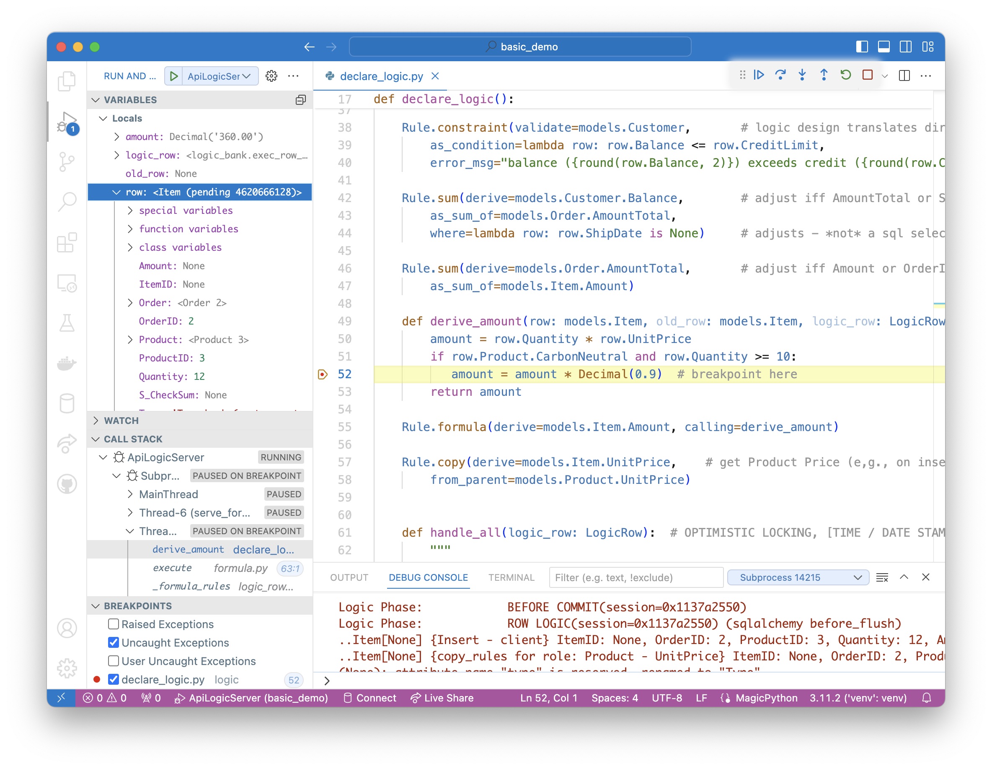Open the Manage gear at bottom of activity bar
Image resolution: width=992 pixels, height=769 pixels.
click(67, 668)
